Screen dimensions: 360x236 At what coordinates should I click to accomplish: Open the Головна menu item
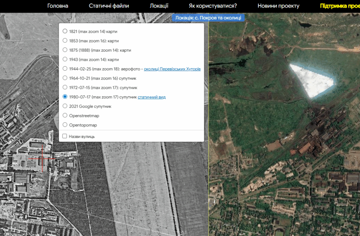(x=58, y=6)
